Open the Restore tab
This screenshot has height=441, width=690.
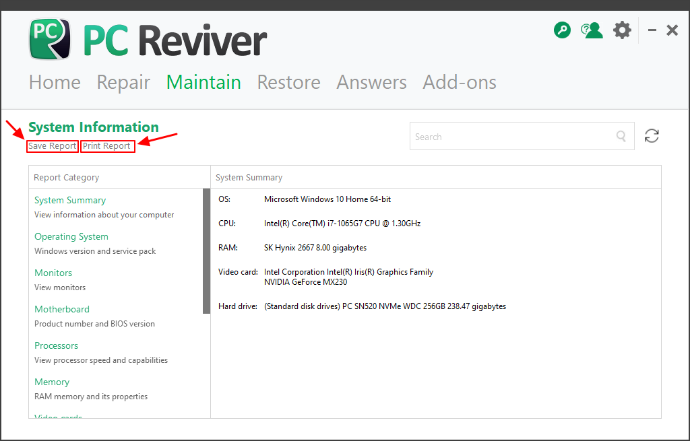pos(288,82)
